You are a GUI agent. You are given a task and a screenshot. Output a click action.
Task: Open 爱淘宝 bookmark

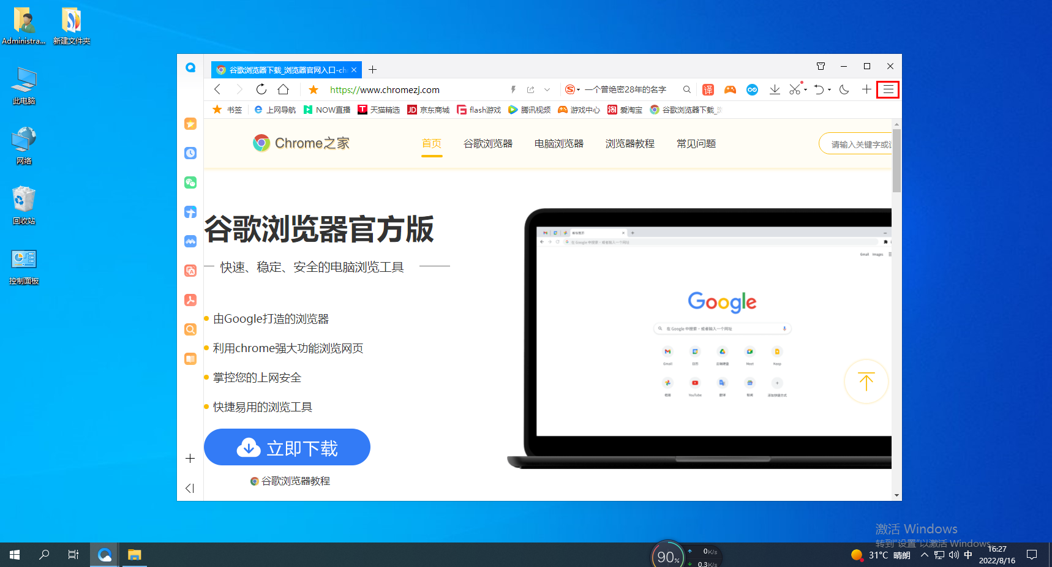tap(625, 110)
